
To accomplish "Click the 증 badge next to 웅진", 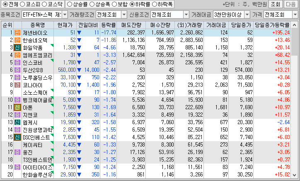I will (17, 152).
